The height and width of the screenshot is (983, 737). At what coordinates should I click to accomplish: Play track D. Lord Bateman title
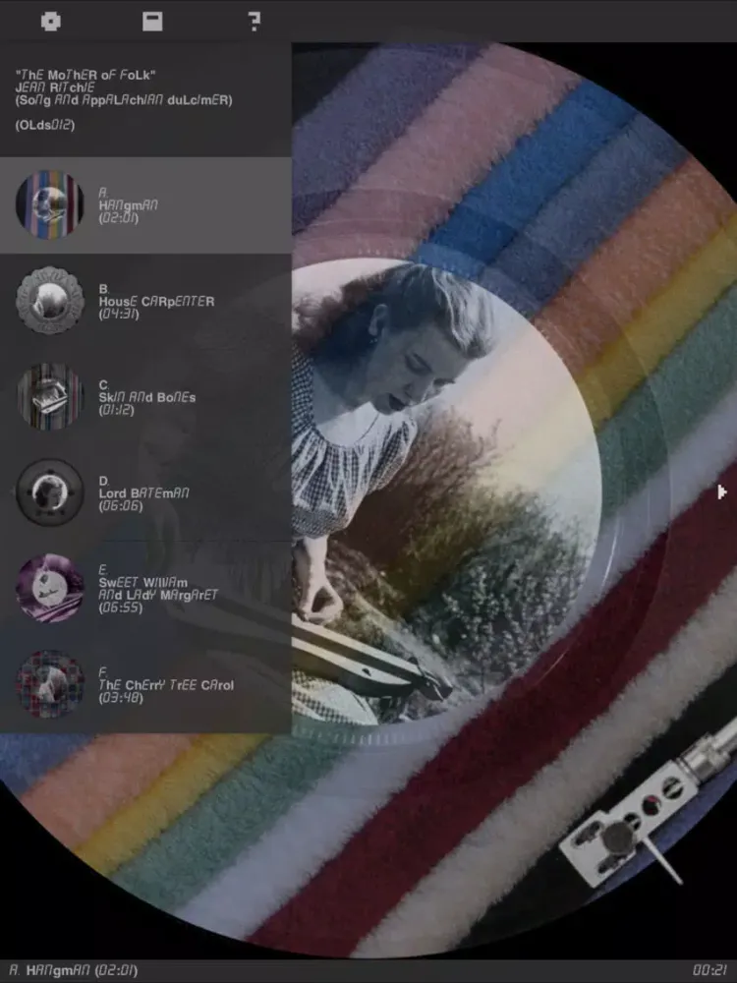pyautogui.click(x=143, y=492)
